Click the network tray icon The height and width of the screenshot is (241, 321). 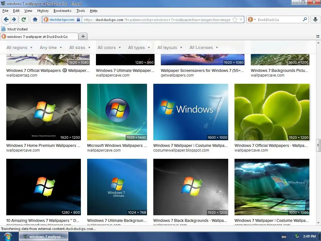coord(297,236)
